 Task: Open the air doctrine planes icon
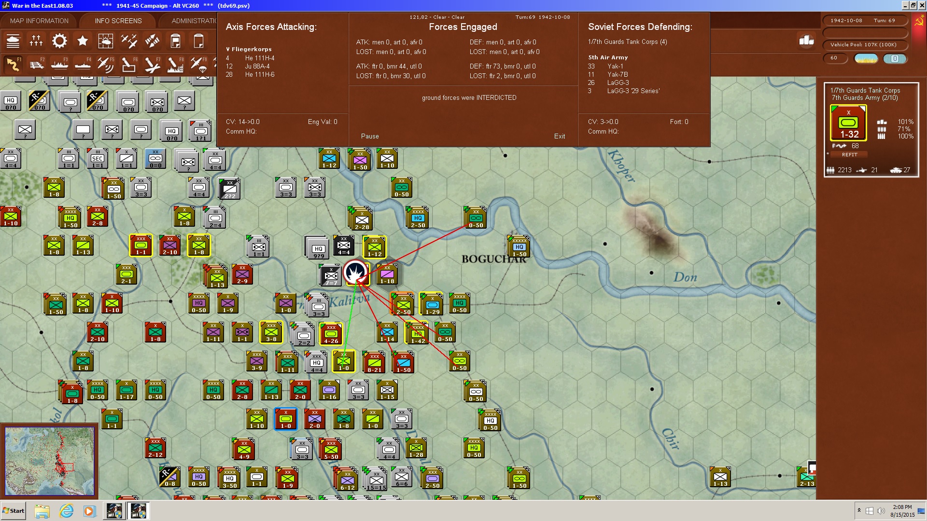click(x=129, y=41)
